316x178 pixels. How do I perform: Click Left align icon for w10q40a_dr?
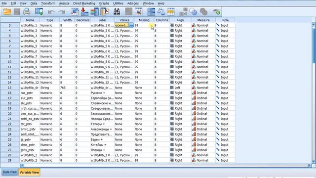point(172,88)
